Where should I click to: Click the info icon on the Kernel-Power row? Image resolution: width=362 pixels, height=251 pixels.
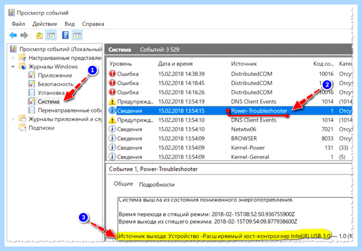tap(112, 147)
